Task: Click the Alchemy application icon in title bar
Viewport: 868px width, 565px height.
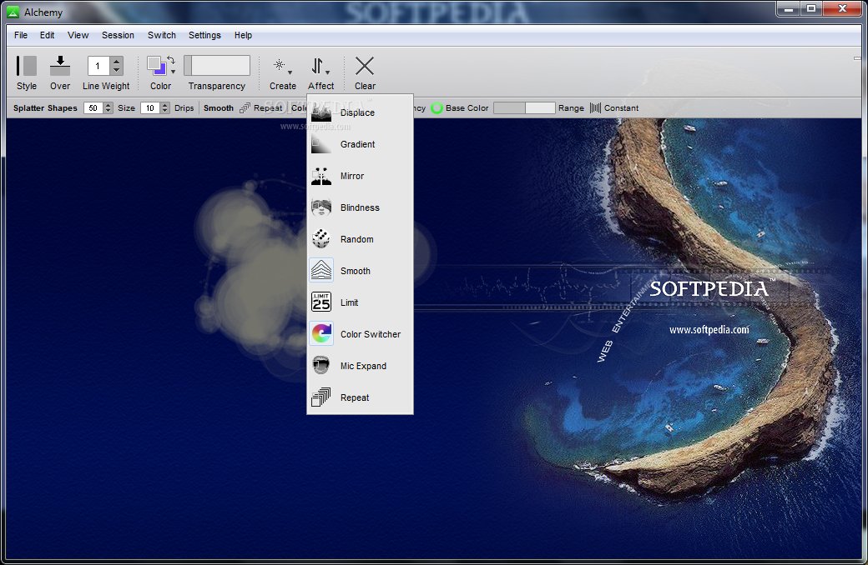Action: pyautogui.click(x=13, y=12)
